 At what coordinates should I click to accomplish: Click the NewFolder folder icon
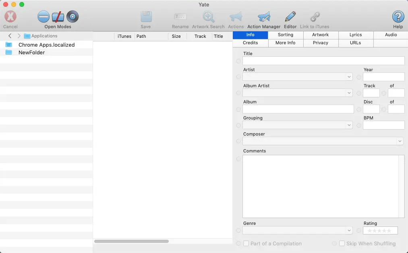click(8, 52)
